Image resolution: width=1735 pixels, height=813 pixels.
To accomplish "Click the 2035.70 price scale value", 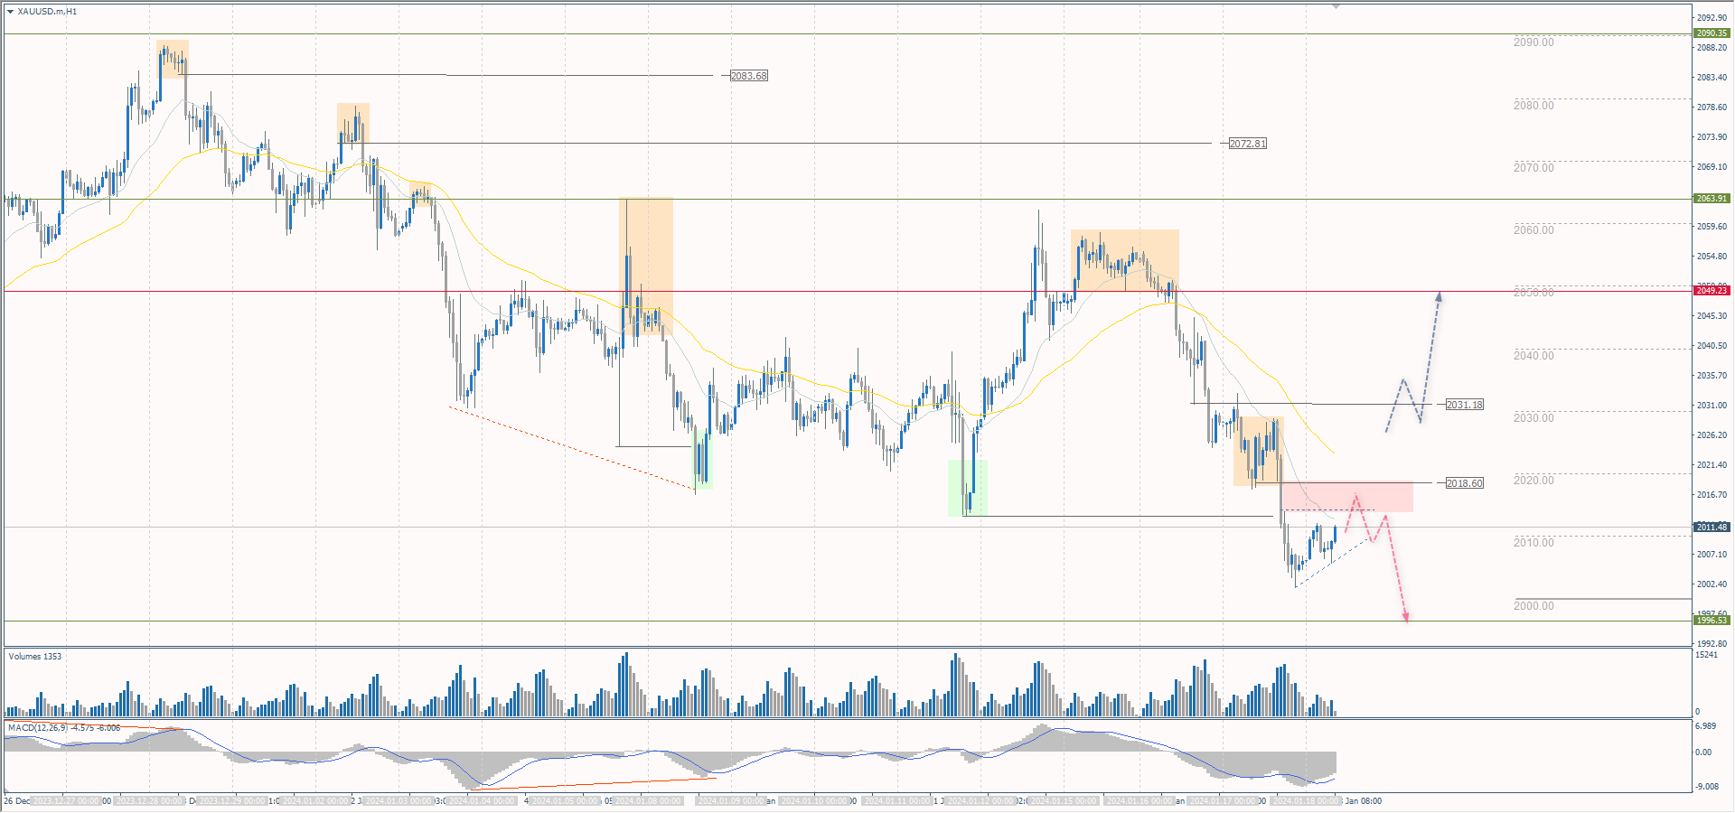I will click(x=1712, y=376).
